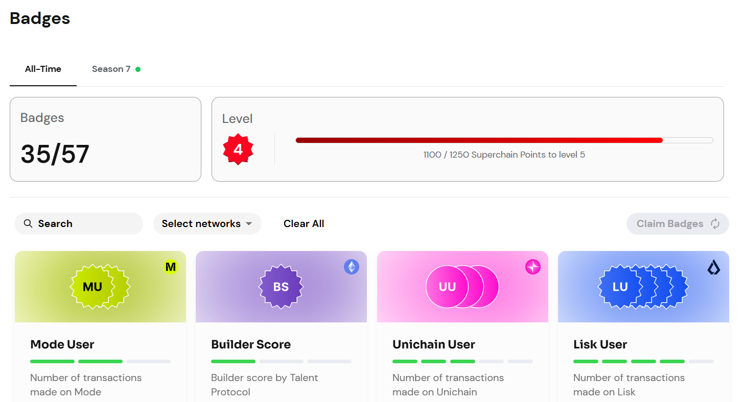Click the Lisk User tier progress bar
Screen dimensions: 745x402
(x=643, y=361)
